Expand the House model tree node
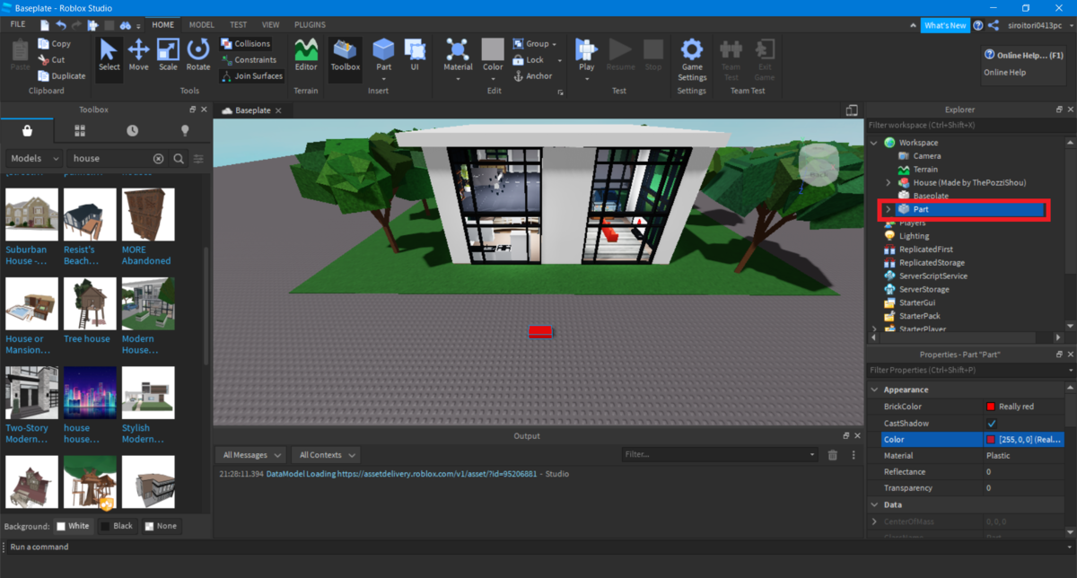Image resolution: width=1077 pixels, height=578 pixels. pyautogui.click(x=889, y=182)
